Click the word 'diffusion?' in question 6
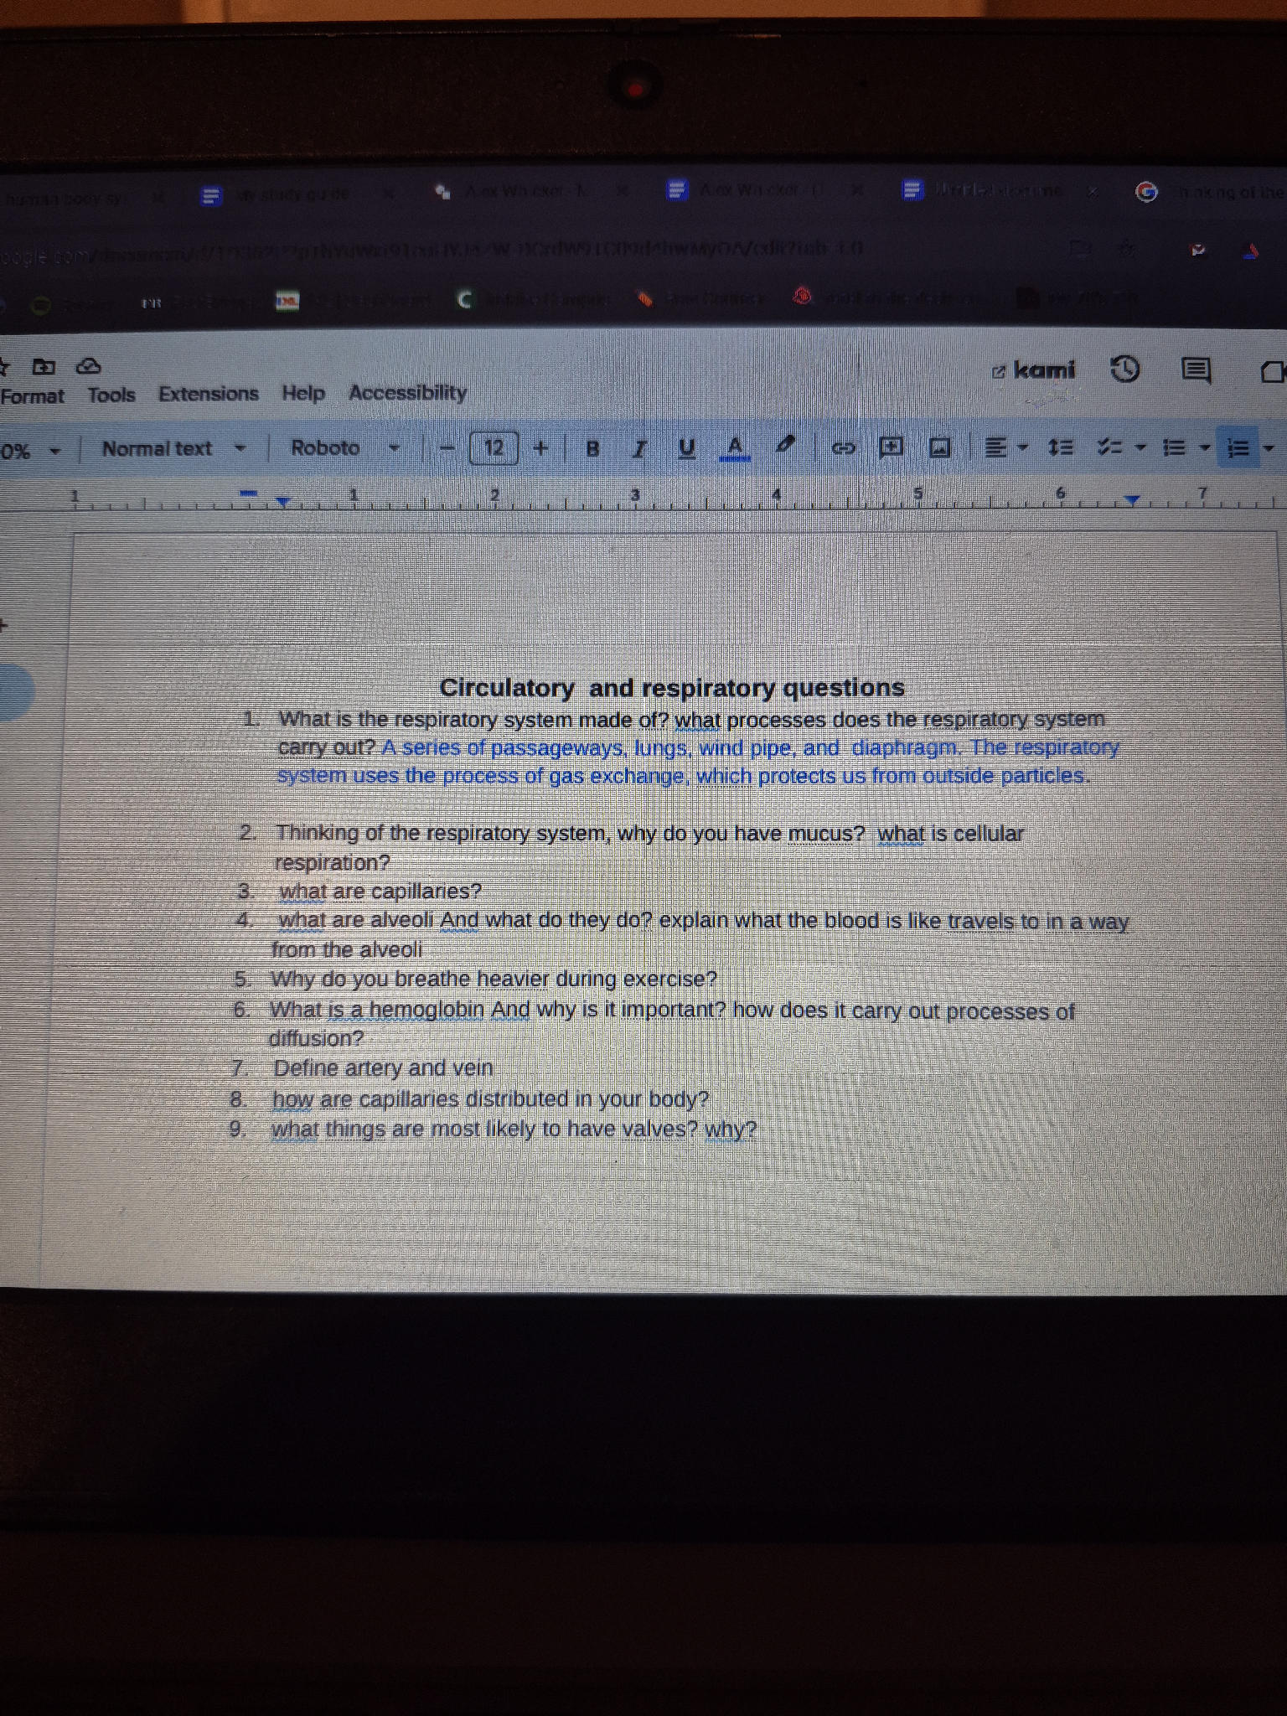1287x1716 pixels. 317,1039
